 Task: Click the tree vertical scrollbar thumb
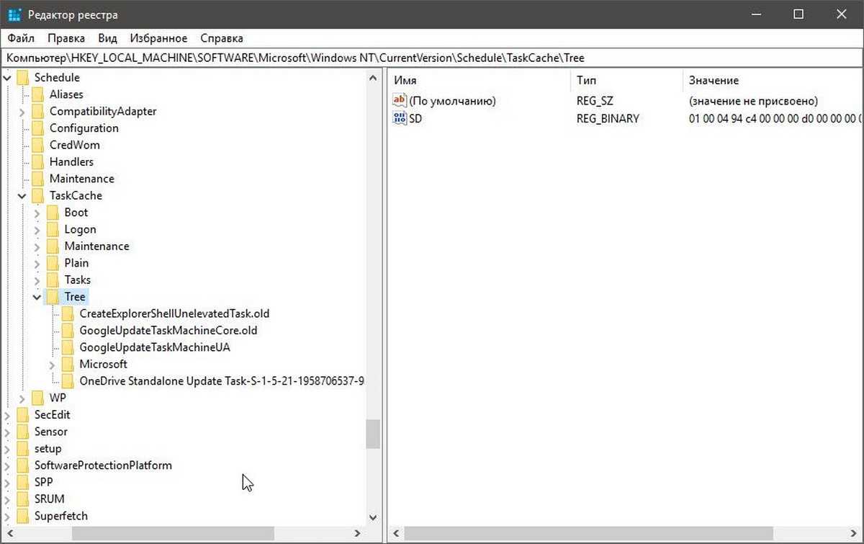(x=372, y=434)
